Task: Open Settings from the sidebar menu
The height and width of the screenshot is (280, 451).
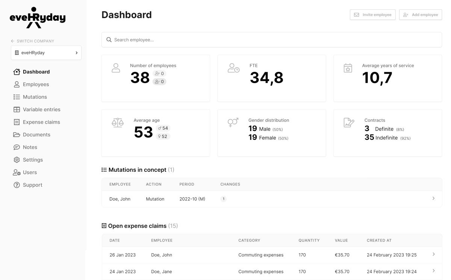Action: point(33,160)
